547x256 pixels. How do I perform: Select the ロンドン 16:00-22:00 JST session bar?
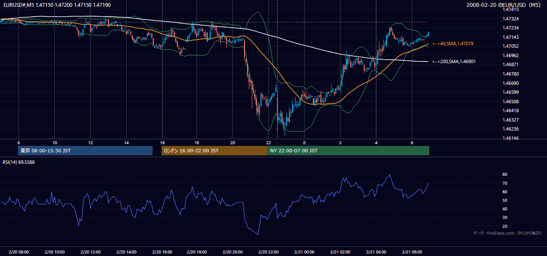(214, 151)
